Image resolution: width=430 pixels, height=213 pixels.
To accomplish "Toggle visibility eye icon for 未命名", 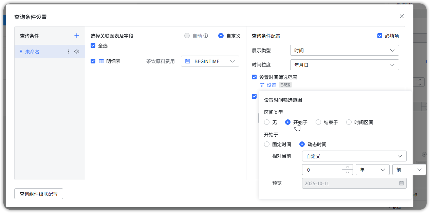I will tap(77, 52).
